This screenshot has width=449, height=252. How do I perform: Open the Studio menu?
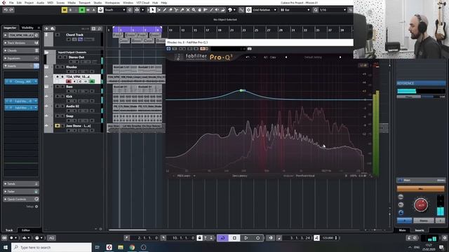(x=98, y=3)
